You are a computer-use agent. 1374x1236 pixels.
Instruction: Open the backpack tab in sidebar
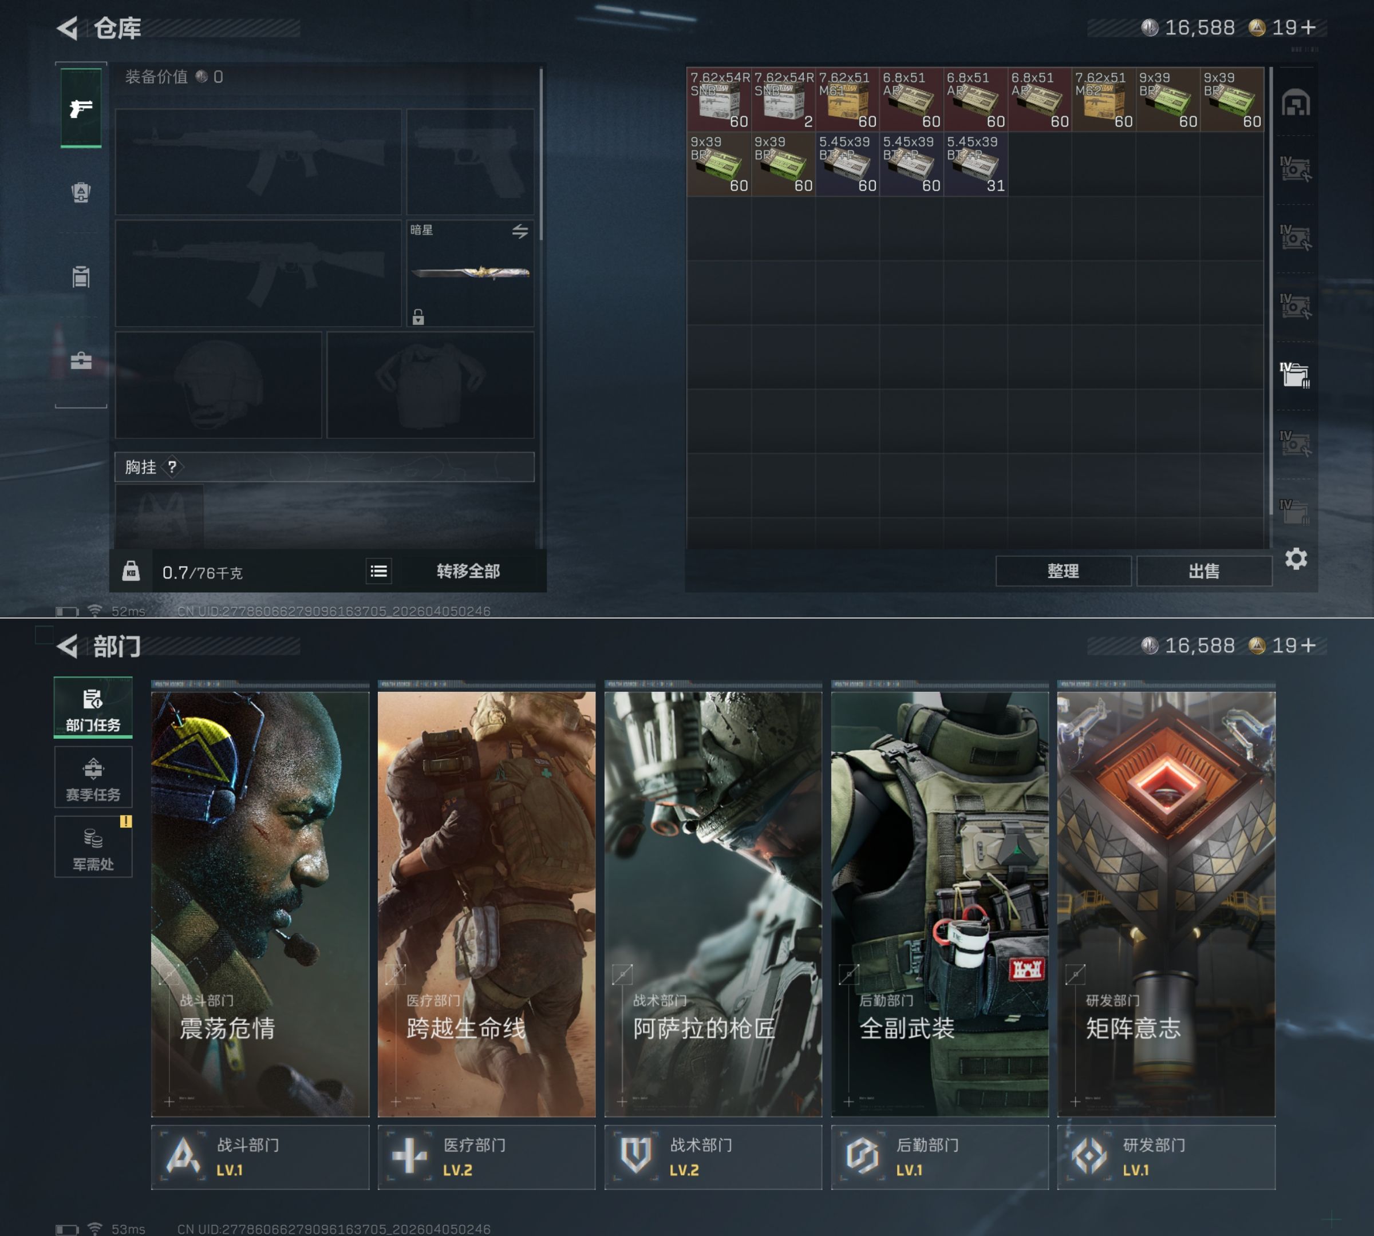pyautogui.click(x=81, y=192)
